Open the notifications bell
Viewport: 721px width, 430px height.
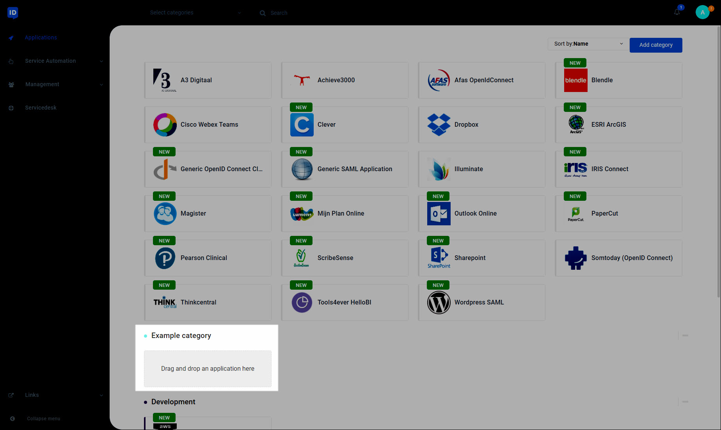(x=677, y=12)
